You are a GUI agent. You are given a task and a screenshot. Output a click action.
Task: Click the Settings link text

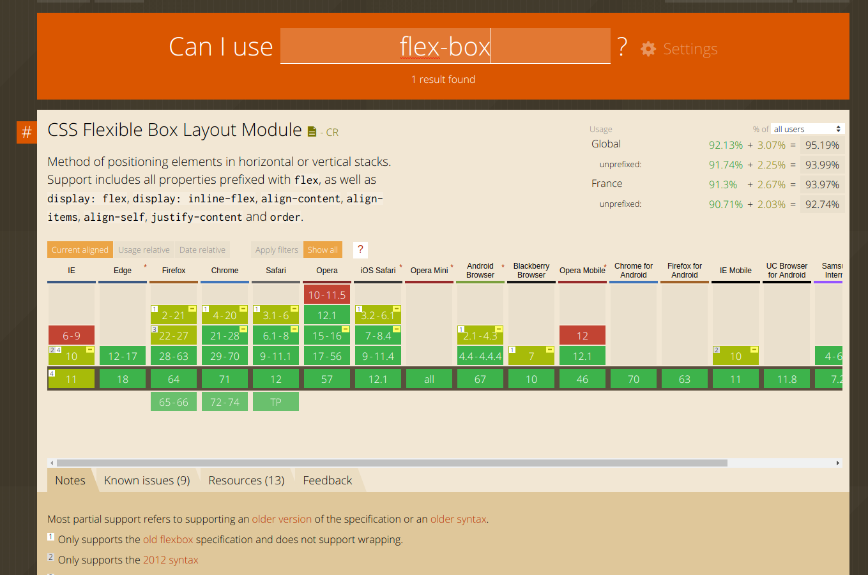click(x=690, y=49)
